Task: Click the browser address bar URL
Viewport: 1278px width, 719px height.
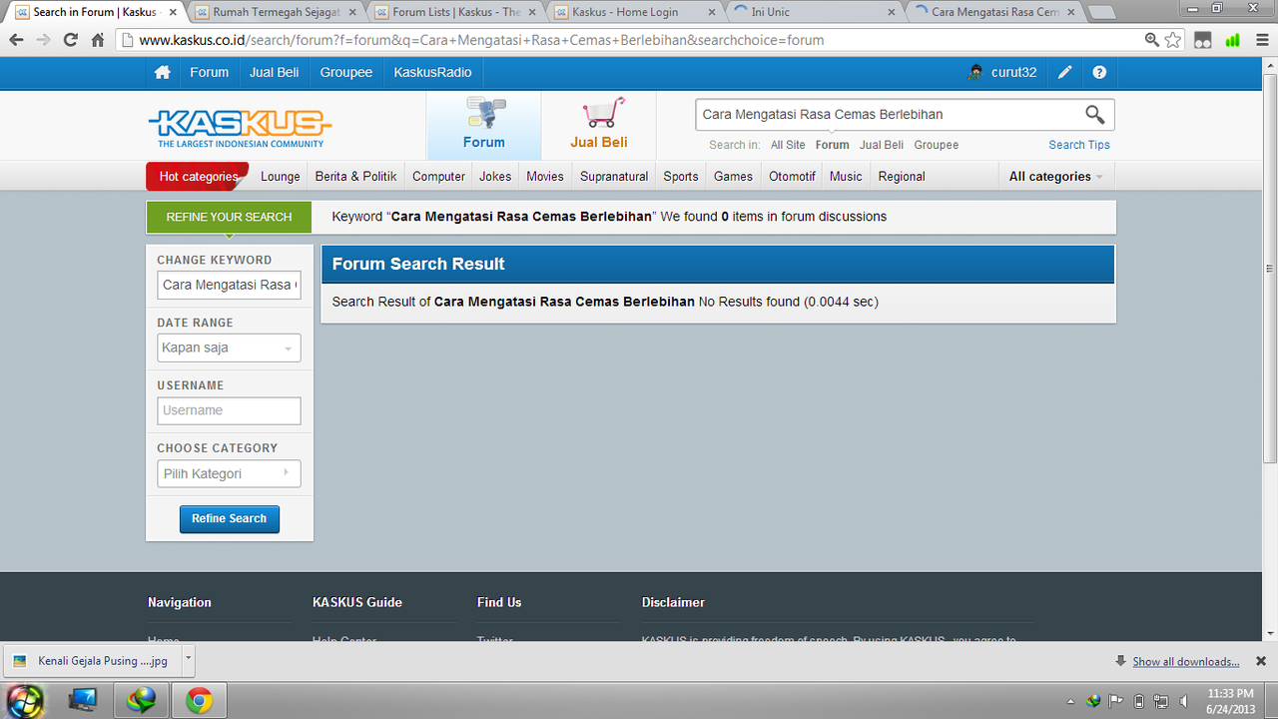Action: point(481,40)
